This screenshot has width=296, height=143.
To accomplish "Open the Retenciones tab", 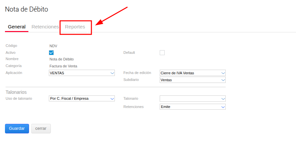I will (45, 27).
